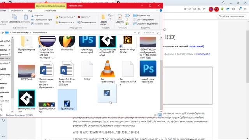Viewport: 249px width, 140px height.
Task: Open the Поделиться ribbon tab
Action: [17, 10]
